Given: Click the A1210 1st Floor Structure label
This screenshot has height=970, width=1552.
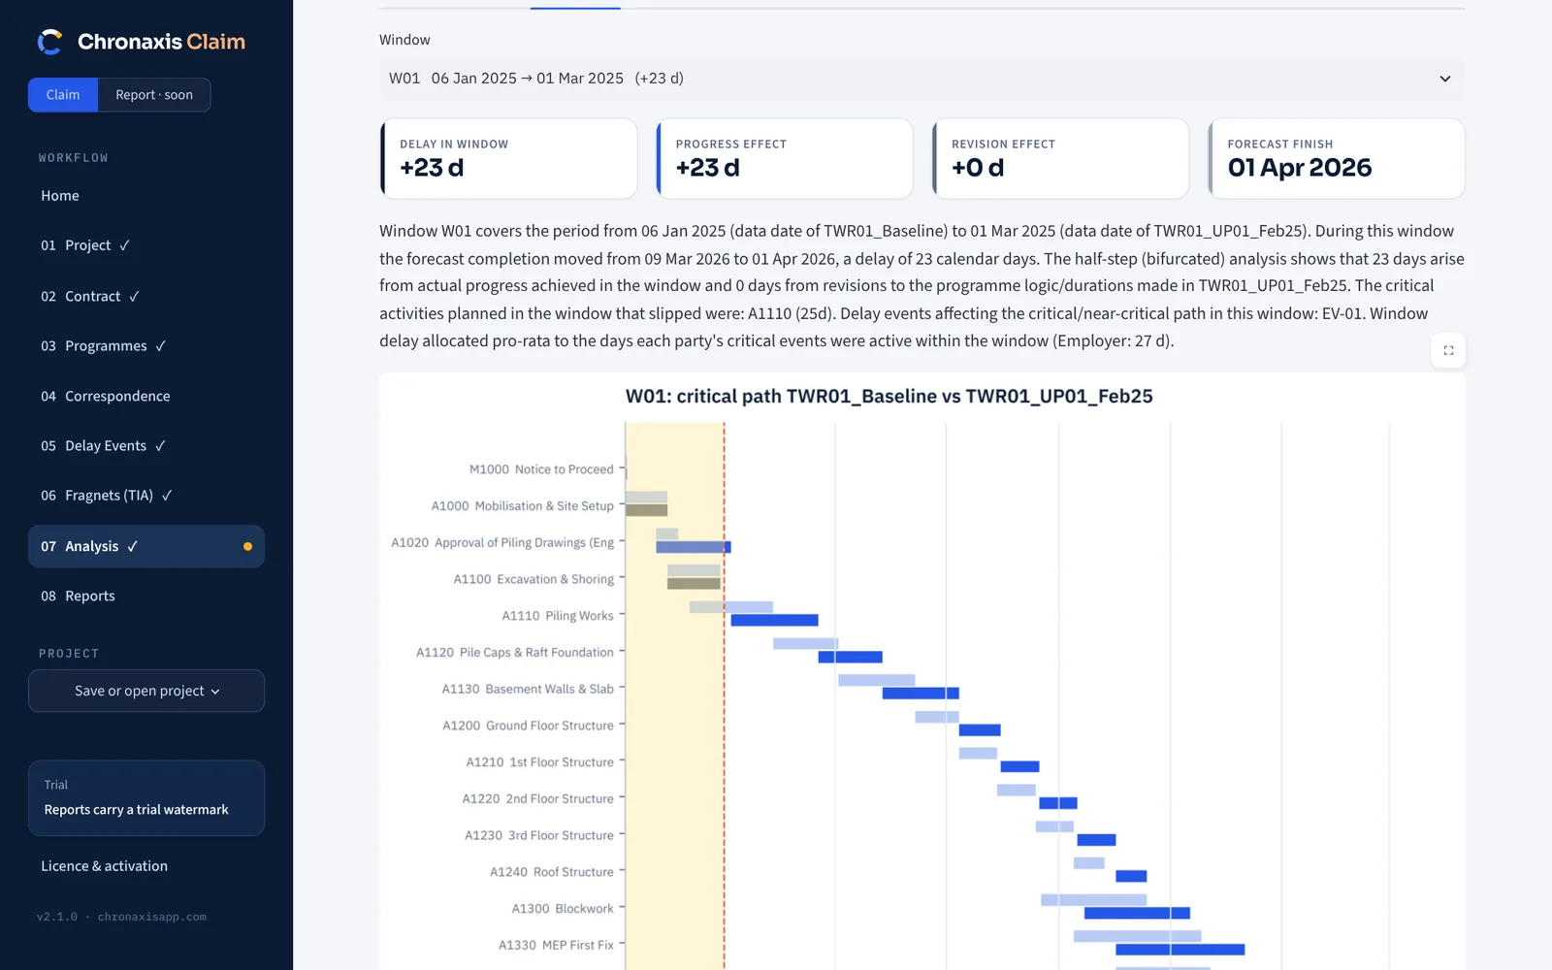Looking at the screenshot, I should coord(540,762).
